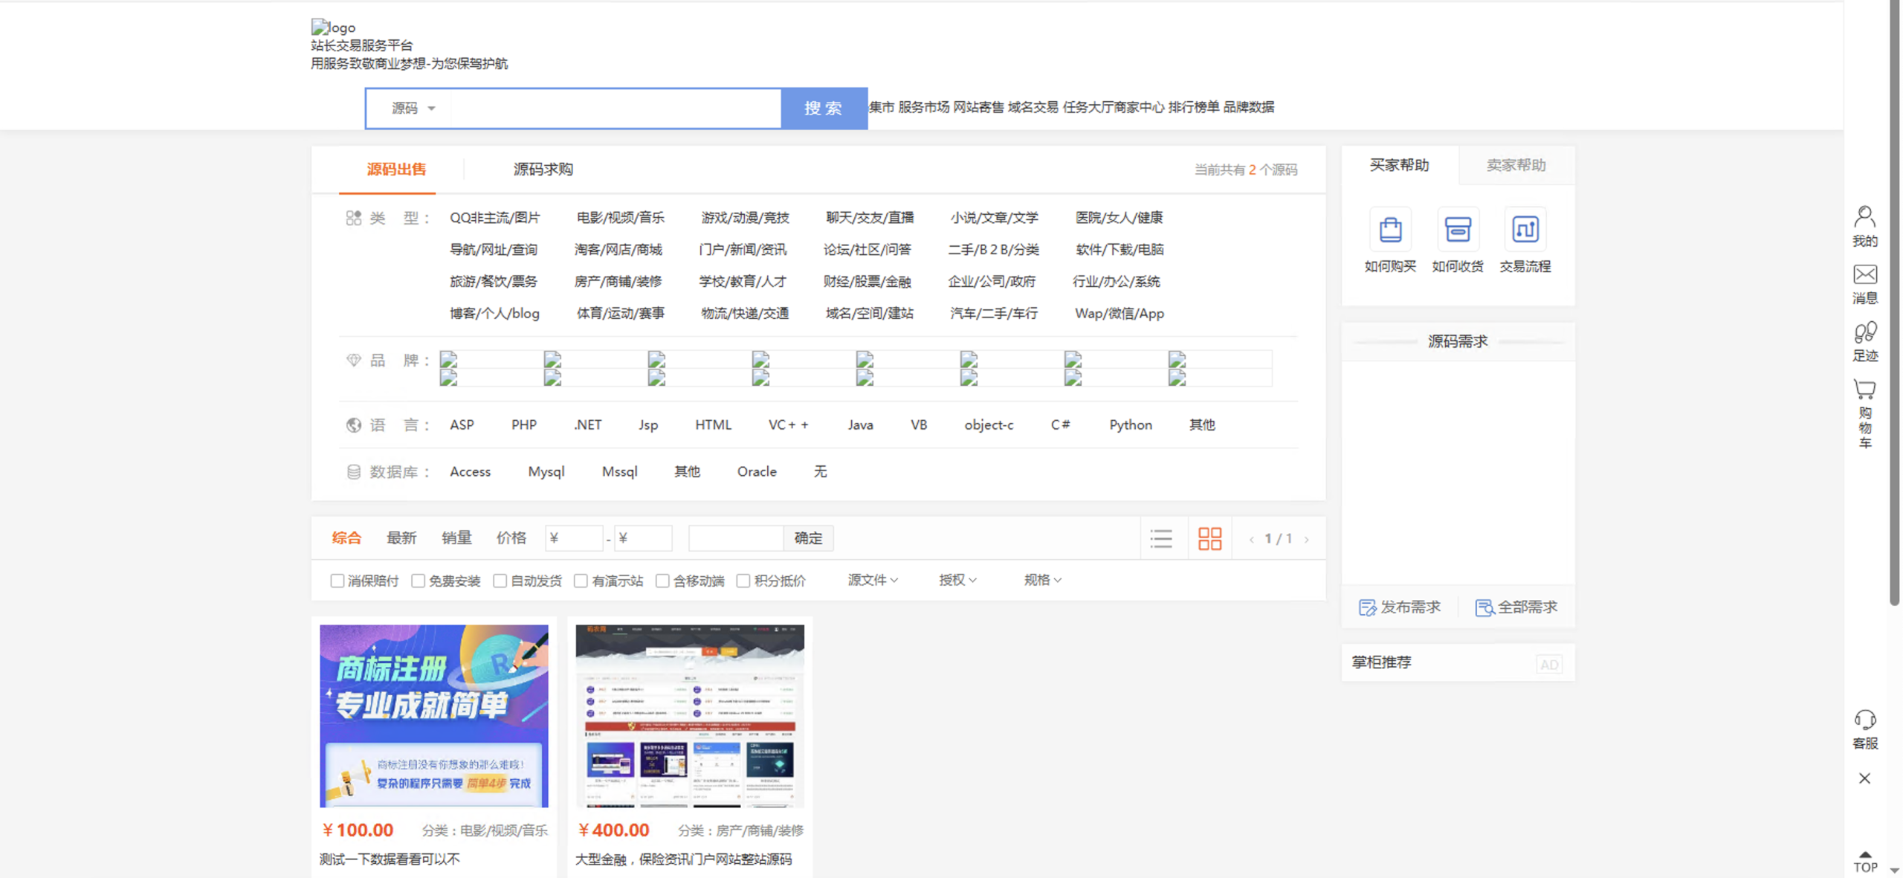This screenshot has height=878, width=1903.
Task: Contact 客服 headset icon
Action: click(1864, 720)
